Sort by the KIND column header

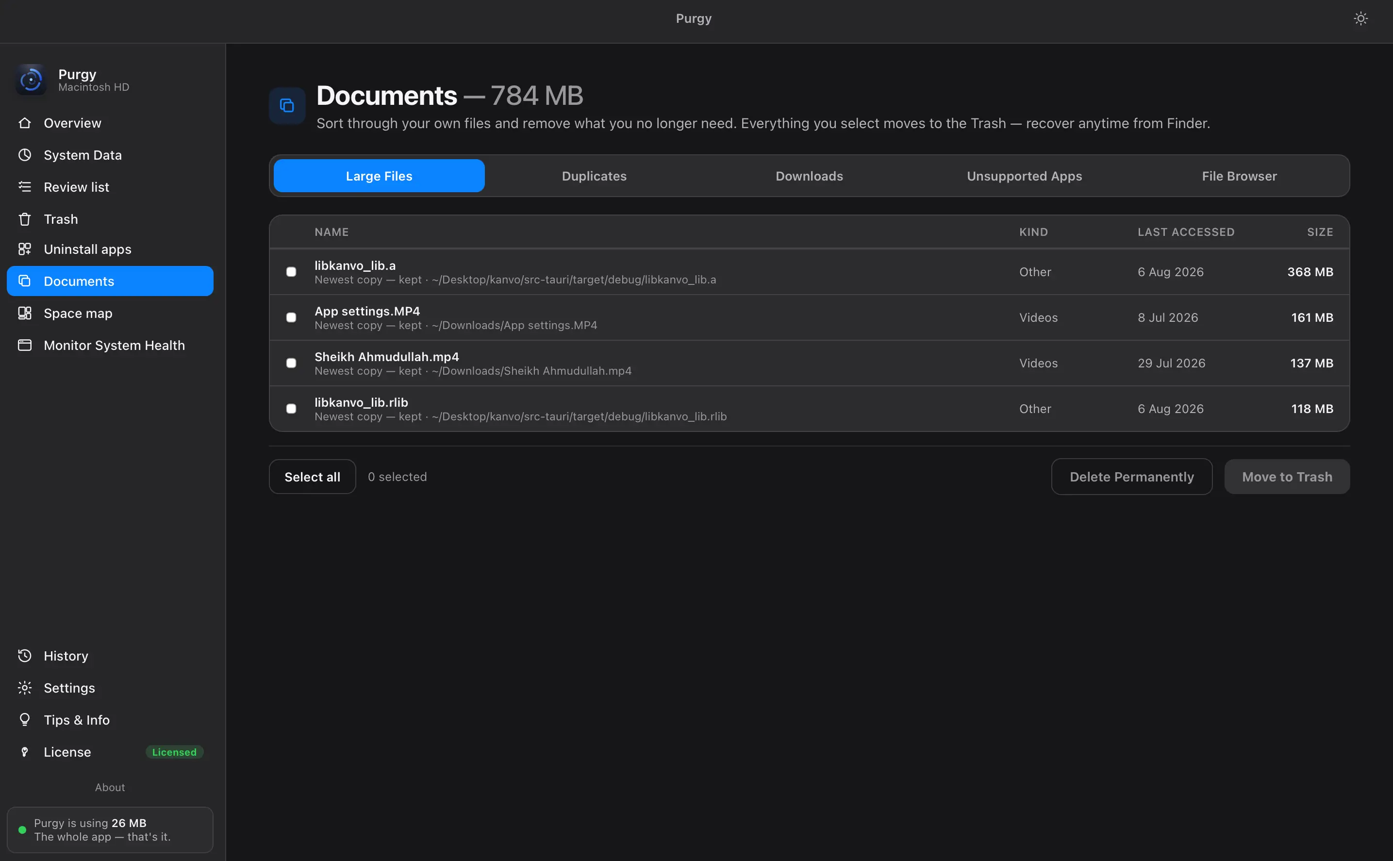pyautogui.click(x=1033, y=232)
